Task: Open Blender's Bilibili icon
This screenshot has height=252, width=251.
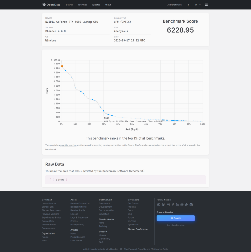Action: tap(191, 205)
